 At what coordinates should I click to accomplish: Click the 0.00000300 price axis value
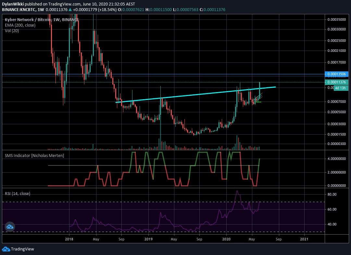[336, 144]
